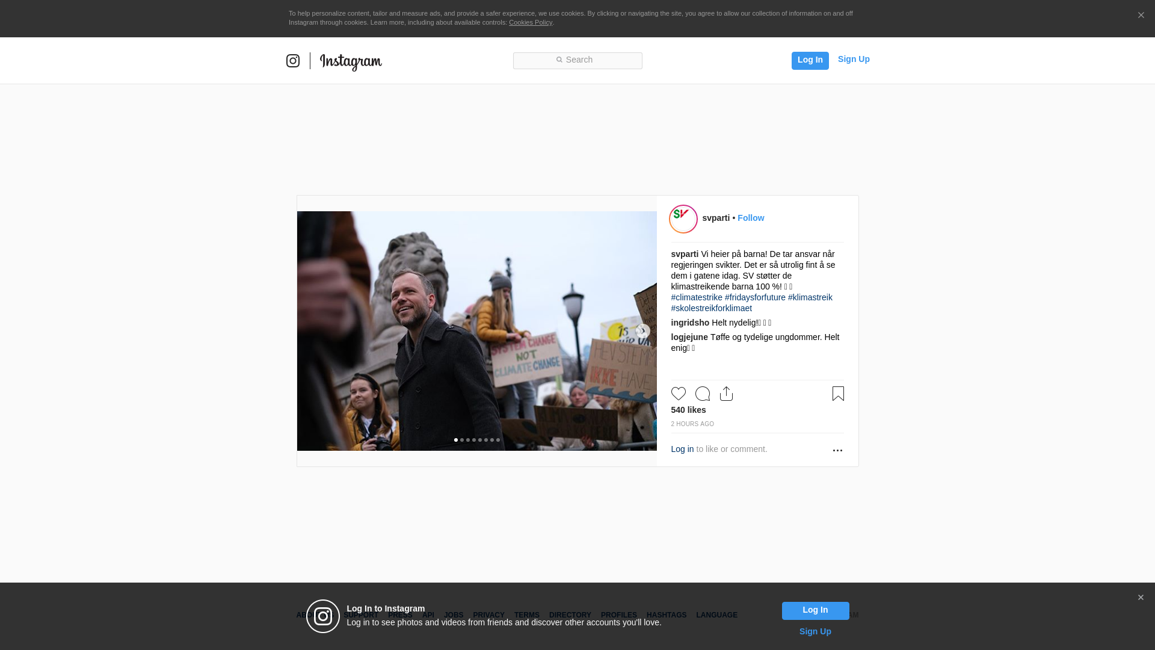Like the post with the heart icon
1155x650 pixels.
coord(678,394)
